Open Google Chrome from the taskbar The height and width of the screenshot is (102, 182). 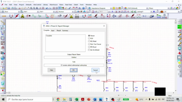(58, 99)
